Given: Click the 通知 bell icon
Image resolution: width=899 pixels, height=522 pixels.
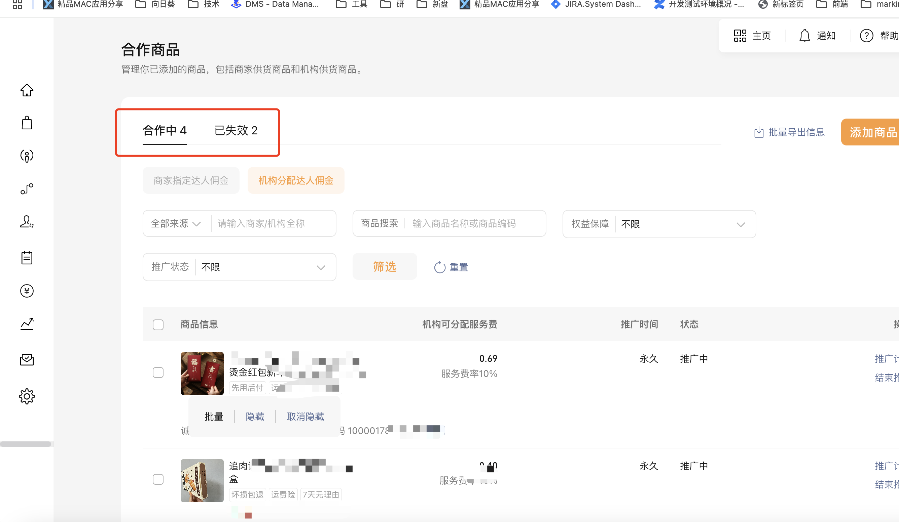Looking at the screenshot, I should pos(804,36).
